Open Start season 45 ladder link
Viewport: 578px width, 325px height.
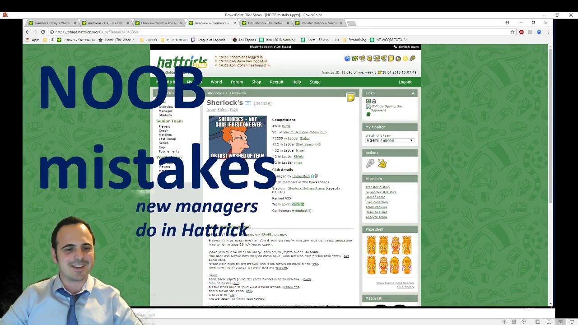pos(308,144)
